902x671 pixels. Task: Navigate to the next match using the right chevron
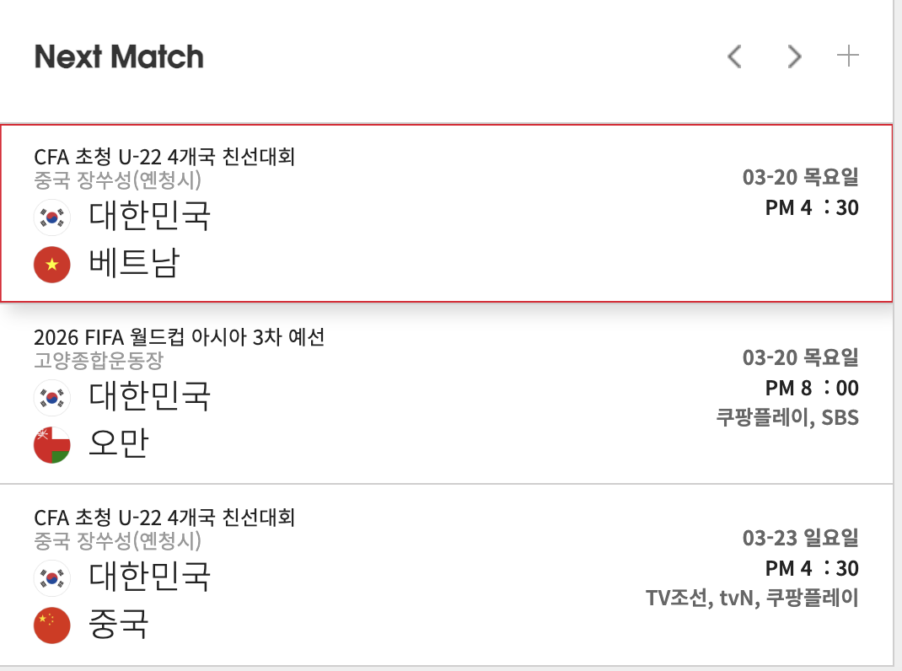pos(793,56)
